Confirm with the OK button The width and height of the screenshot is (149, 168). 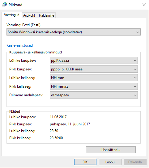85,162
